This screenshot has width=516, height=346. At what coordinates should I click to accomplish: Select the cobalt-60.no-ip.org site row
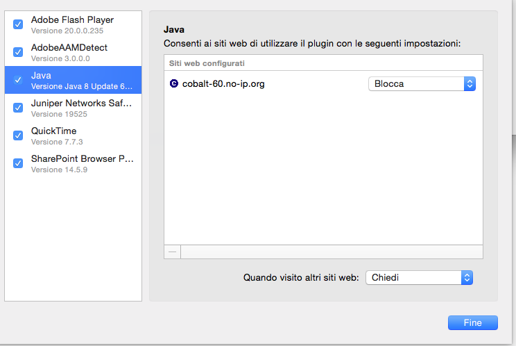(x=323, y=83)
